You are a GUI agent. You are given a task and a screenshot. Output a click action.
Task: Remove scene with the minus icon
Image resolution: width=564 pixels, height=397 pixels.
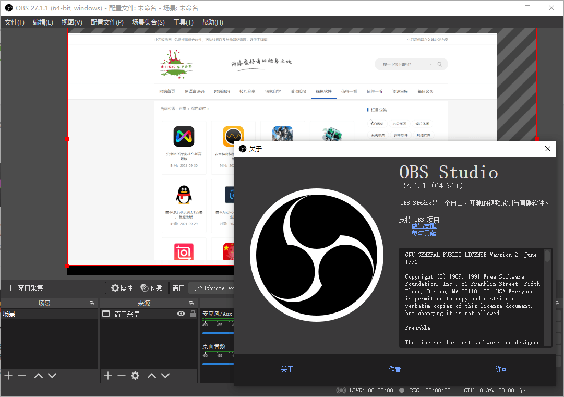tap(21, 375)
